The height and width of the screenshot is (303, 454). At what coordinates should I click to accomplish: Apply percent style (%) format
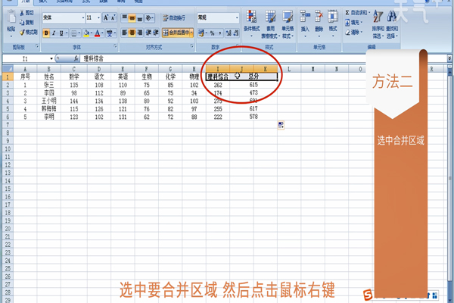point(212,33)
